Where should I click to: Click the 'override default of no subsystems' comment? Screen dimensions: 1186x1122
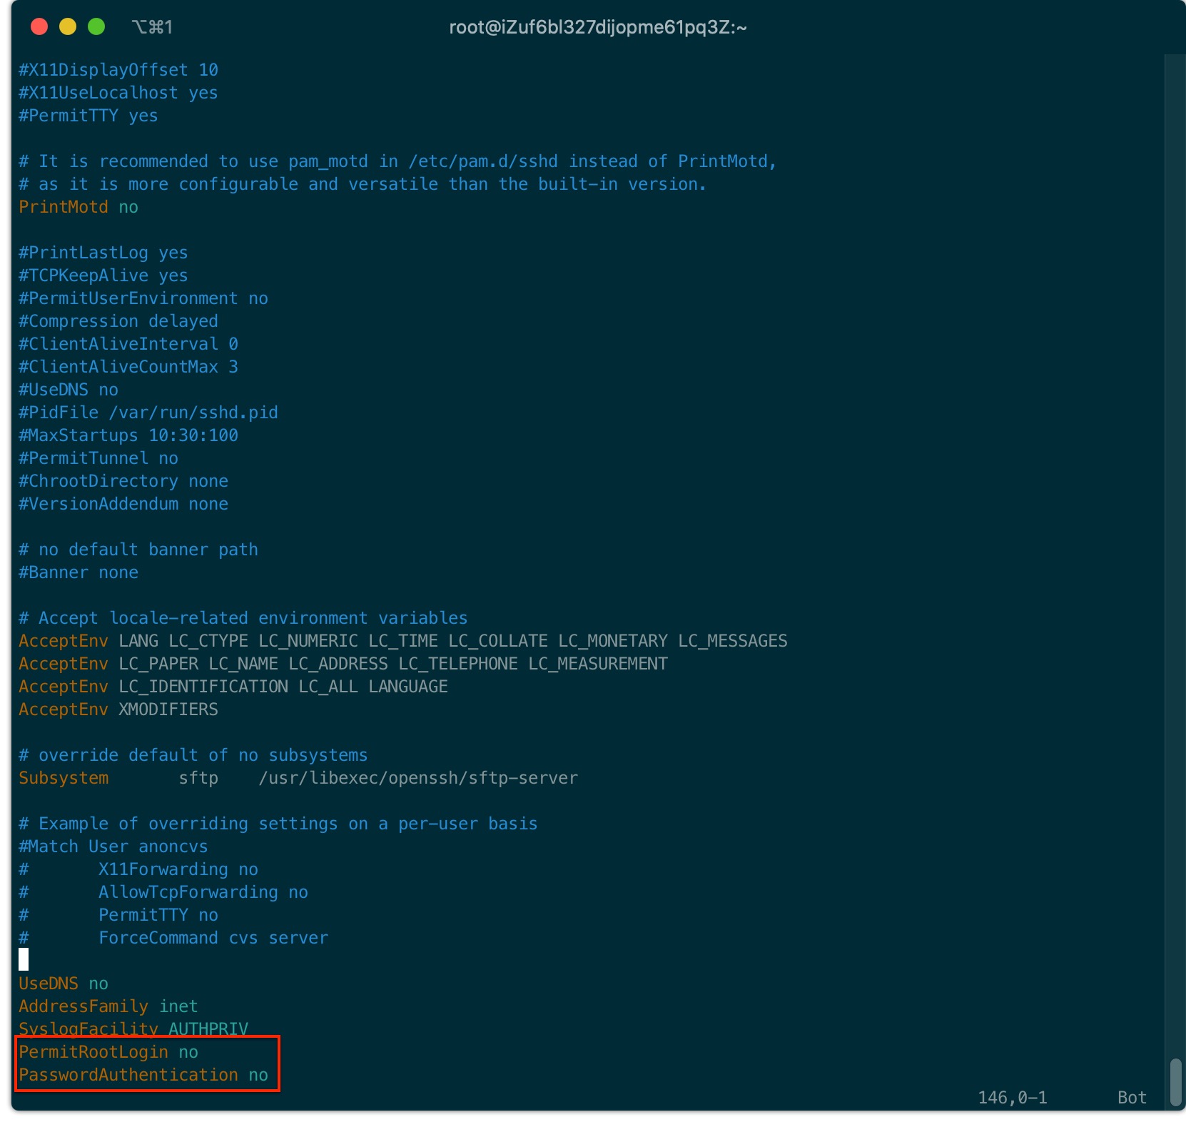[x=193, y=755]
